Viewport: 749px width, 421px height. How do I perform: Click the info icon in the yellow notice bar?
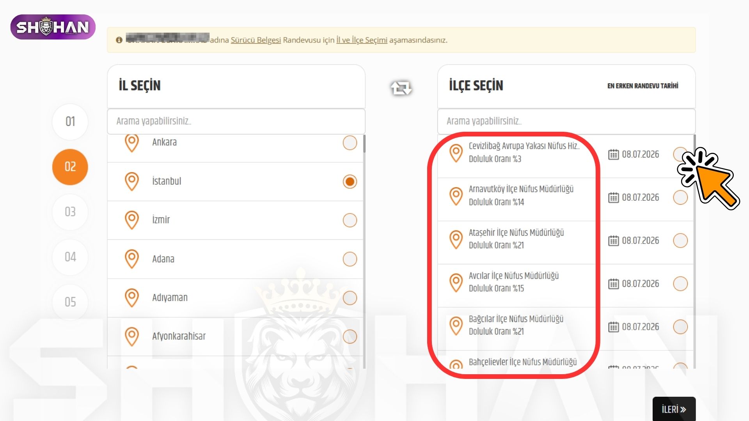tap(119, 40)
